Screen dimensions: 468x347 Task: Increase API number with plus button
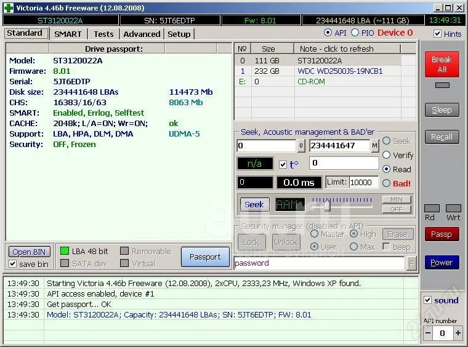pyautogui.click(x=458, y=333)
